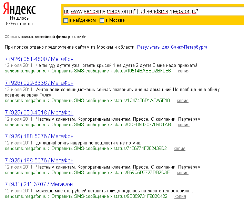Open 'Результаты для Санкт-Петербурга' link
The height and width of the screenshot is (202, 244).
[172, 47]
